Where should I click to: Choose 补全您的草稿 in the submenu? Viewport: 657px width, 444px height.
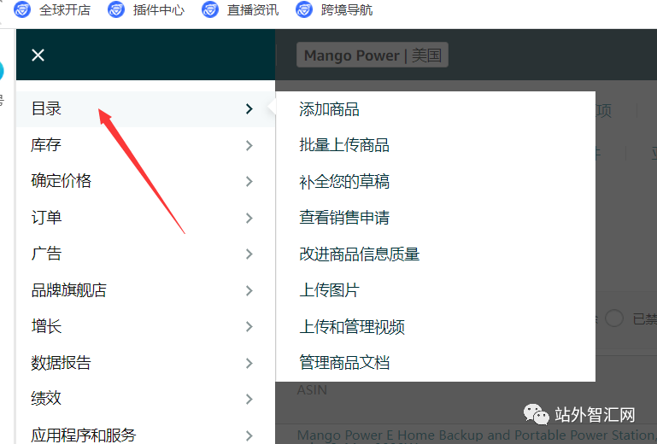coord(344,182)
